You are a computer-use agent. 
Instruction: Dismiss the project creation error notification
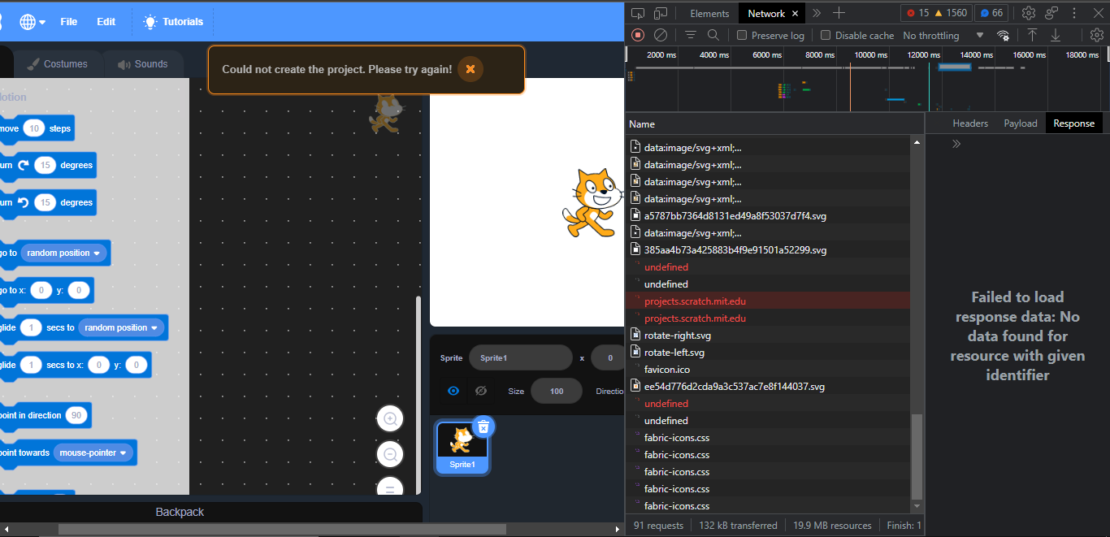click(470, 69)
